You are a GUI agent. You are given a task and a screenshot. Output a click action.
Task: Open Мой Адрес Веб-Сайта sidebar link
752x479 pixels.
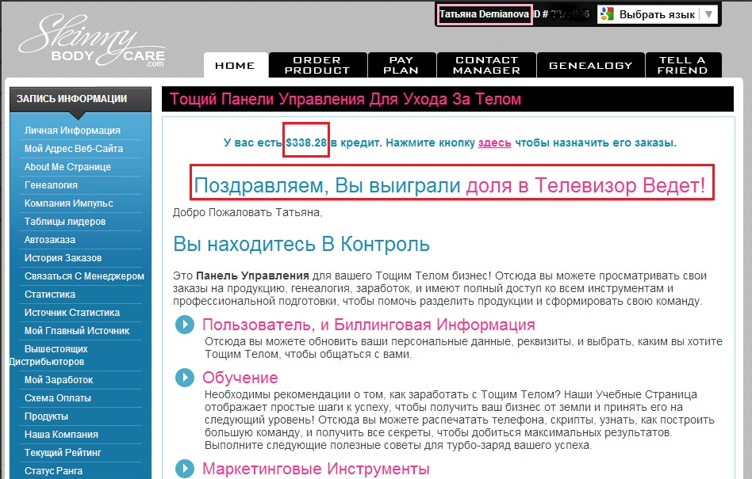coord(74,148)
